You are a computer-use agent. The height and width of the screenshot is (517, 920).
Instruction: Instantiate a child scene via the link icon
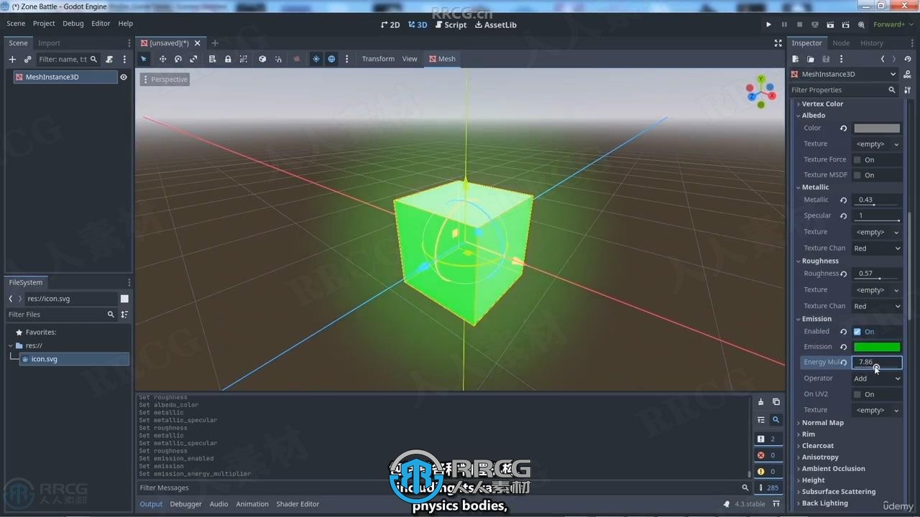pos(28,60)
